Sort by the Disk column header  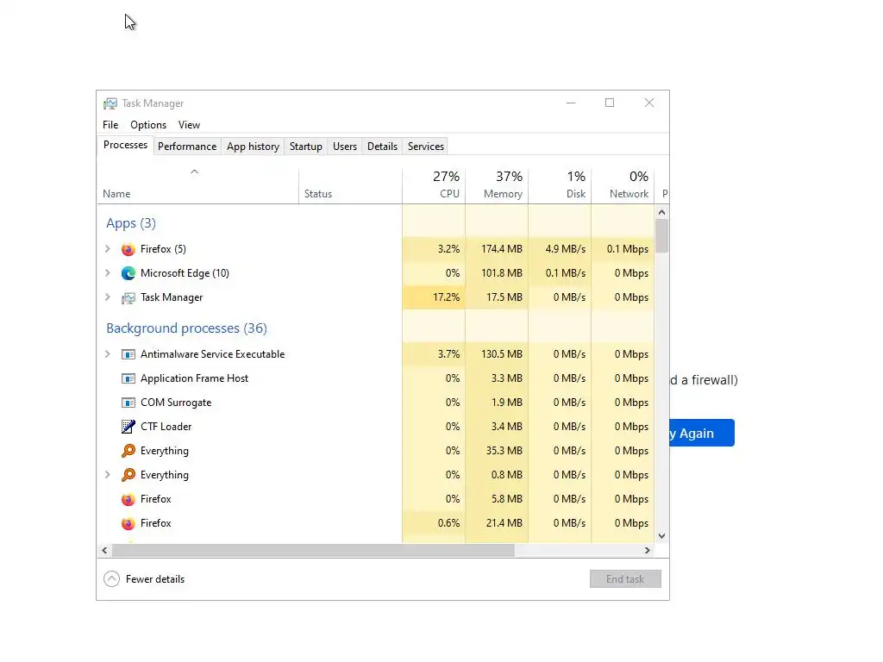click(x=560, y=186)
